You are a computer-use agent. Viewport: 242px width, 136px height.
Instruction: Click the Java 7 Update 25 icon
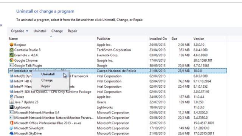point(11,102)
